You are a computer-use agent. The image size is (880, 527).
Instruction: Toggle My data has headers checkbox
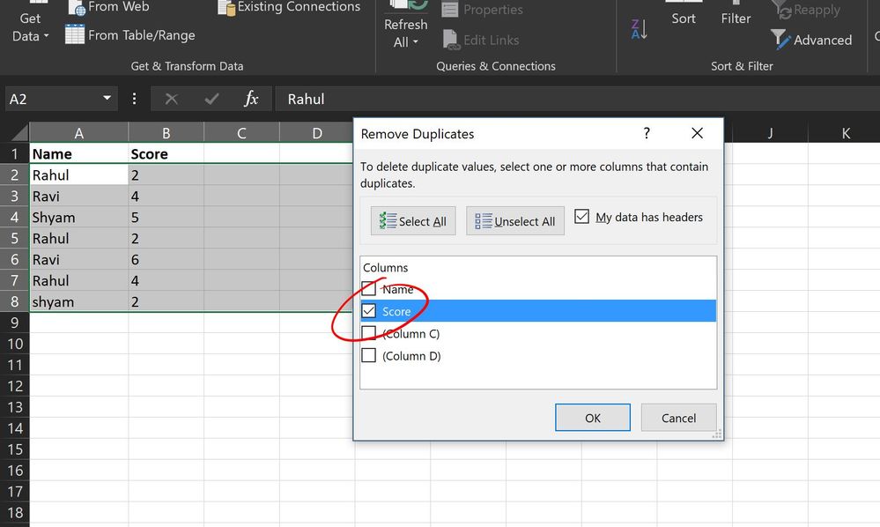pos(582,216)
